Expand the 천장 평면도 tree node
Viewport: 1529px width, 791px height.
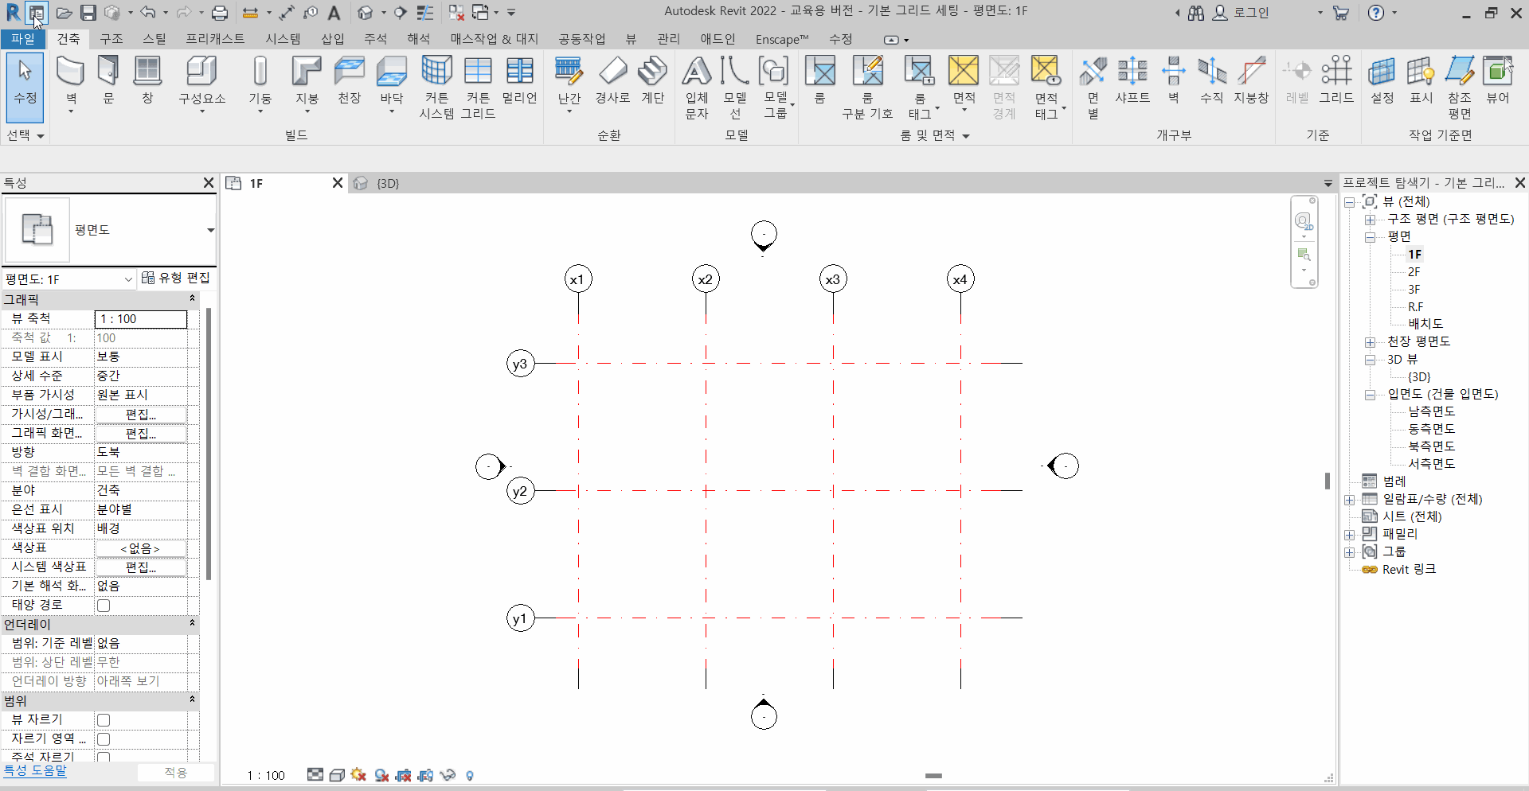click(1370, 342)
